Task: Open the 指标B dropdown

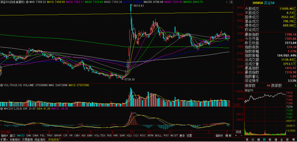Action: (219, 136)
